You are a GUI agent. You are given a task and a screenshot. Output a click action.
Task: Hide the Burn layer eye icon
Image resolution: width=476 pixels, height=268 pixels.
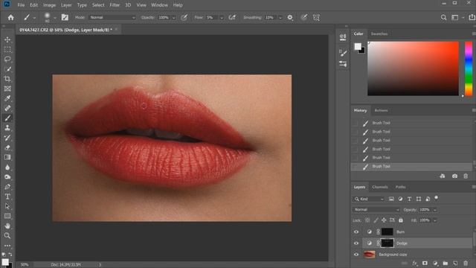(x=356, y=232)
